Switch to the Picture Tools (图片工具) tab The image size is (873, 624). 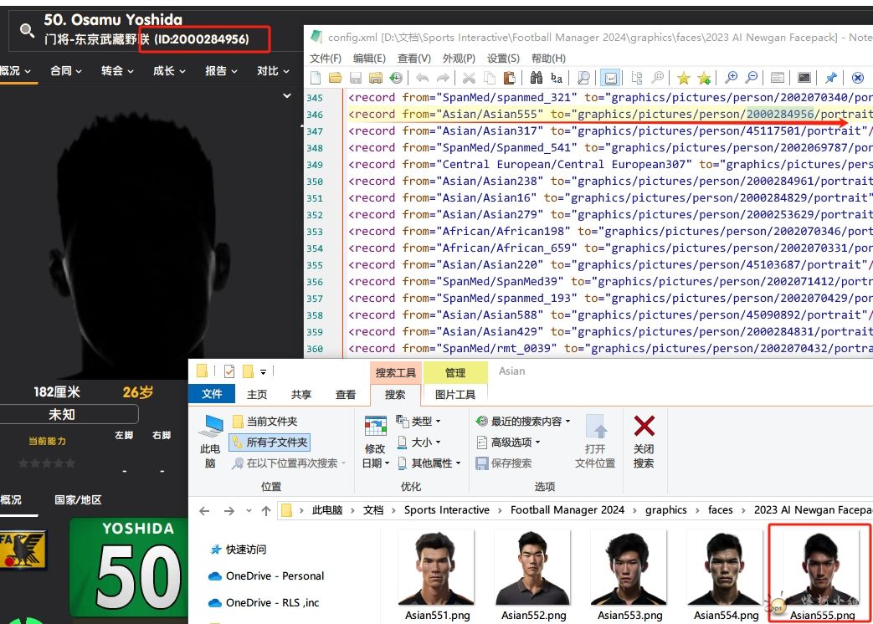(454, 394)
